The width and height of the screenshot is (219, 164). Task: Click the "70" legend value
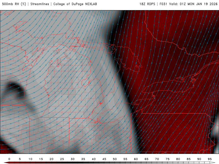157,159
